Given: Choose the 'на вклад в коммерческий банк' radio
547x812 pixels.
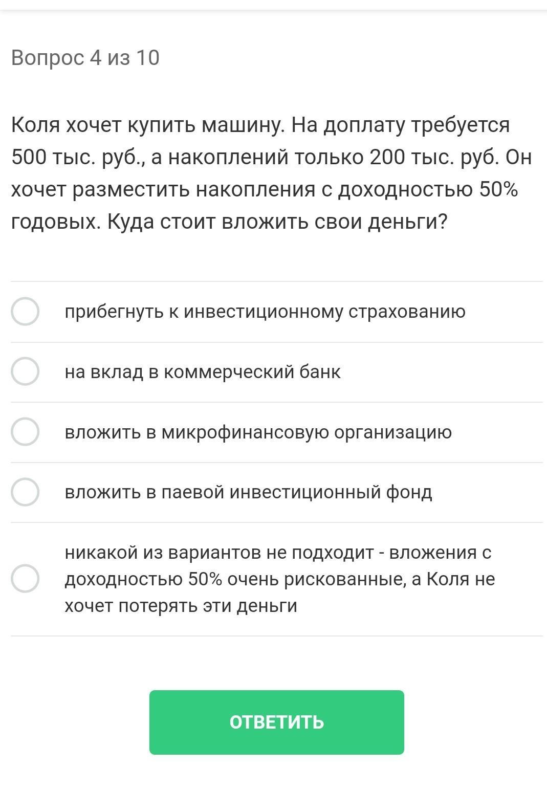Looking at the screenshot, I should click(25, 371).
